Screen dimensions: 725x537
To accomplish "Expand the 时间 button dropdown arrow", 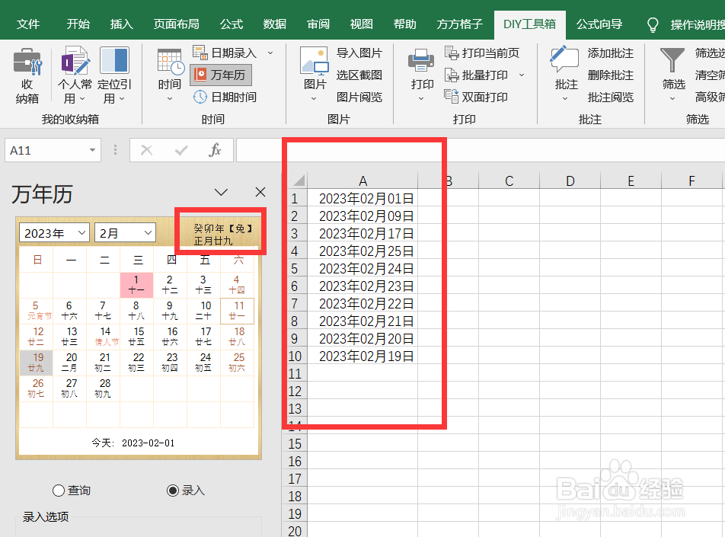I will [170, 99].
